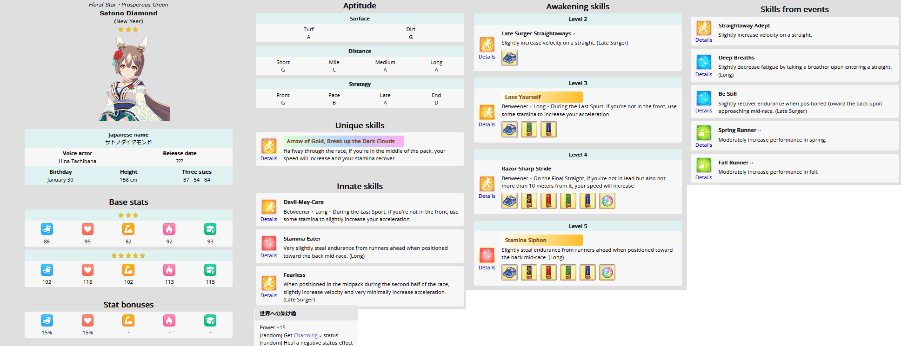The height and width of the screenshot is (346, 901).
Task: Click the three sizes value 87 - 54 - 84
Action: coord(197,180)
